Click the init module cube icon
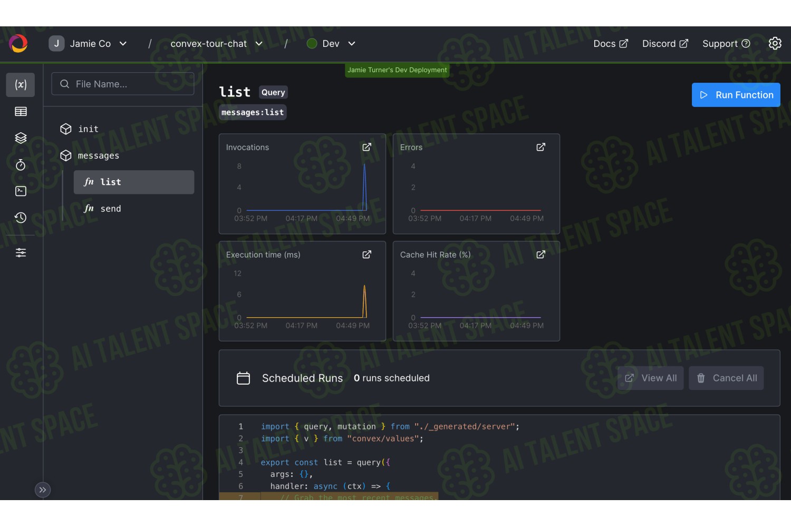This screenshot has height=527, width=791. (66, 129)
